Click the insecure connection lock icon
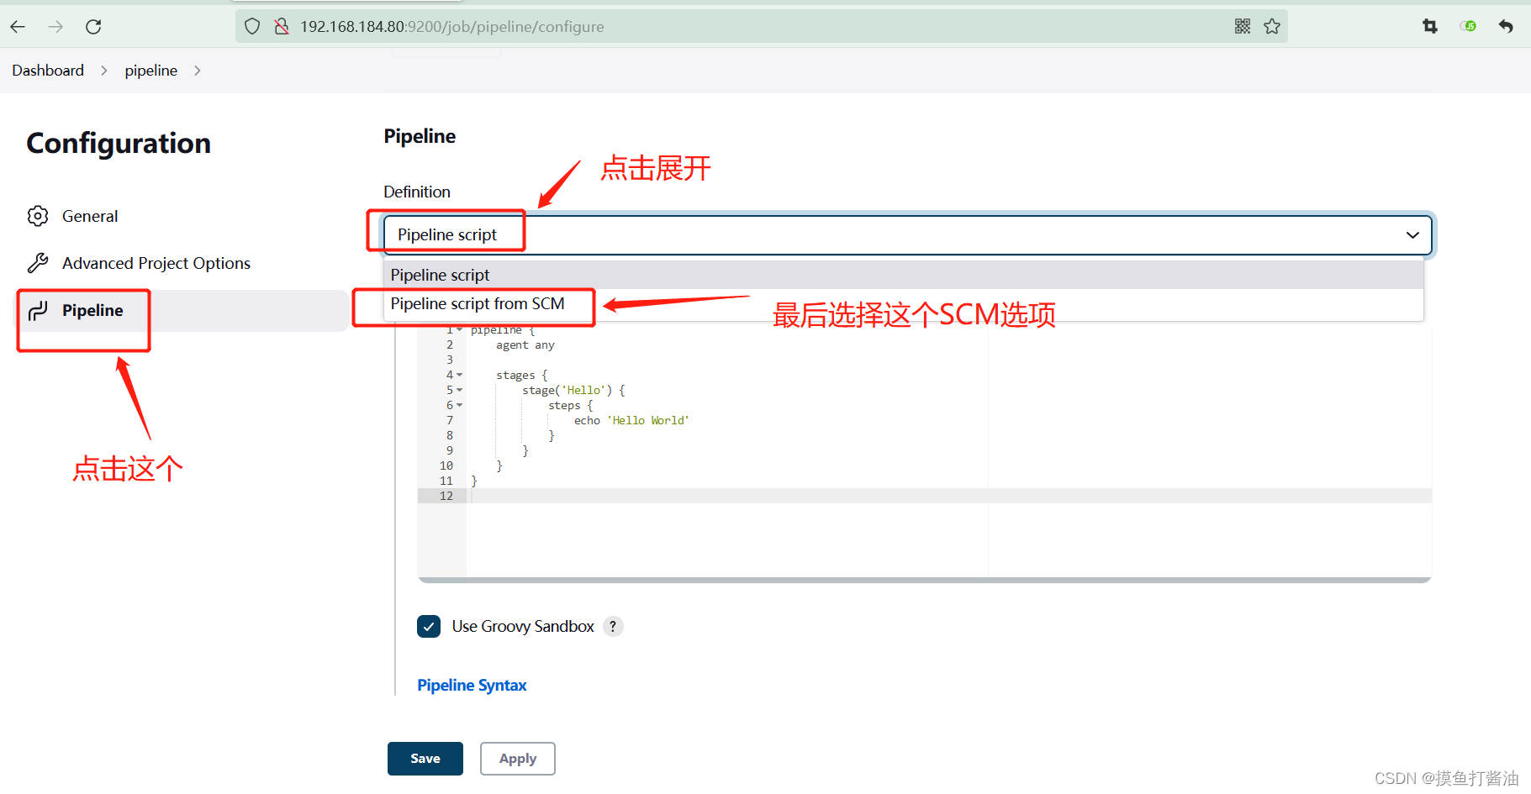 282,27
